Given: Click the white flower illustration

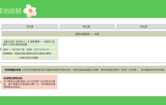Looking at the screenshot, I should pos(30,11).
